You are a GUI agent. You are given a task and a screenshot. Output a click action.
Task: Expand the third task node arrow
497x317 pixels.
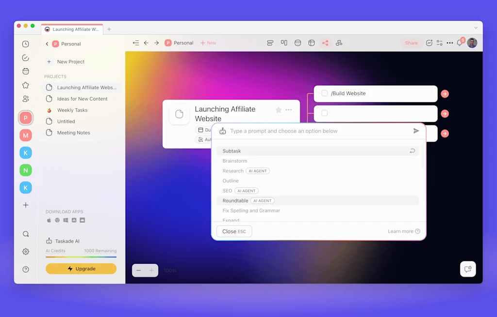point(445,134)
